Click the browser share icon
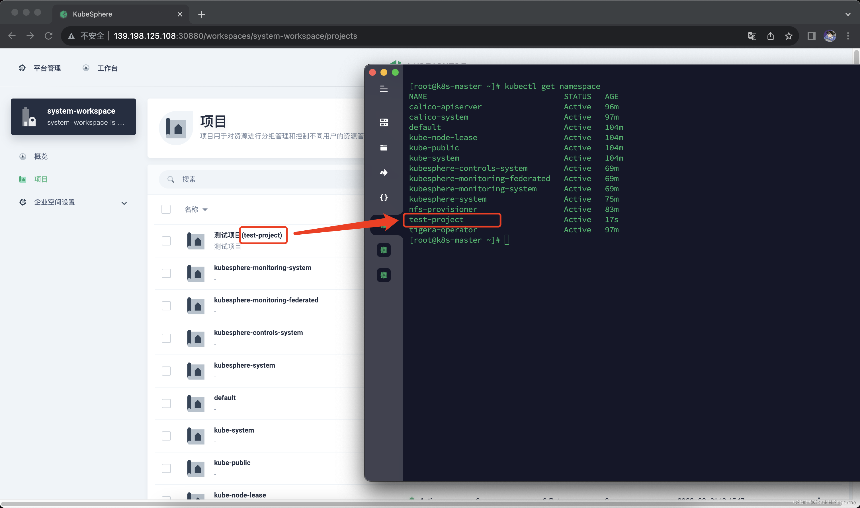This screenshot has height=508, width=860. [x=770, y=36]
